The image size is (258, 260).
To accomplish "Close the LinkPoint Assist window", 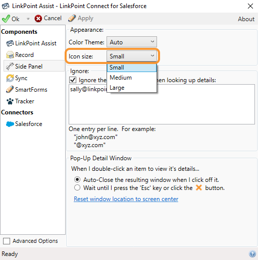I will tap(250, 6).
